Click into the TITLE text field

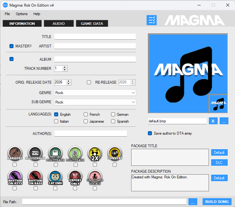point(95,37)
